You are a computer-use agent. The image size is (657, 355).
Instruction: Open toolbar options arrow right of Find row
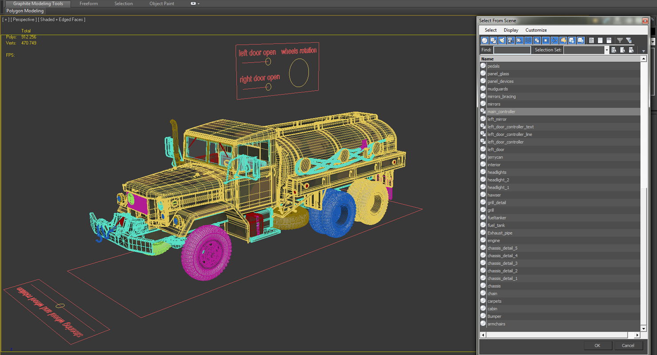tap(643, 51)
